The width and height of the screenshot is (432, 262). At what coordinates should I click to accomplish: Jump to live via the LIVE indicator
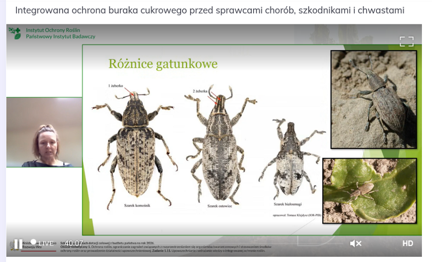click(43, 243)
